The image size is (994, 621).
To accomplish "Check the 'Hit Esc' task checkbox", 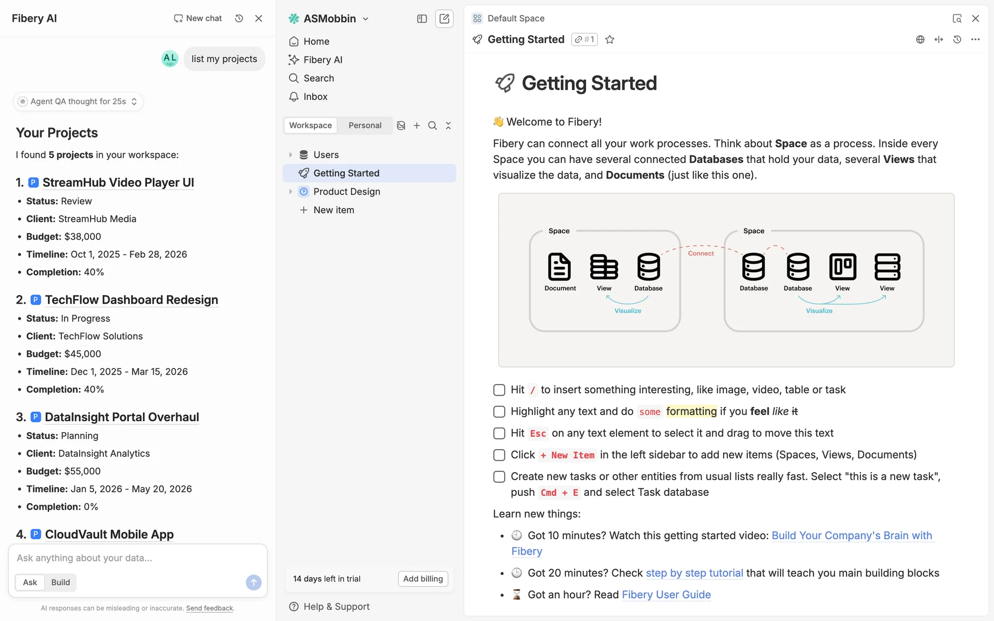I will pyautogui.click(x=499, y=434).
